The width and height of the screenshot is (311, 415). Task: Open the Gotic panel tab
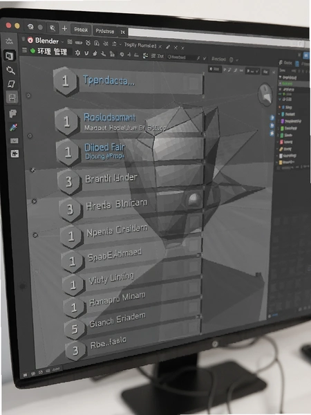(285, 63)
